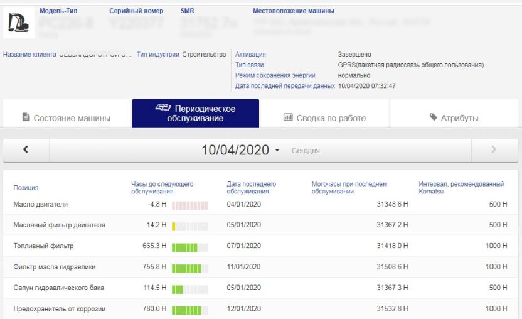Select the Фильтр масла гидравлики row label
This screenshot has height=319, width=522.
pos(54,267)
